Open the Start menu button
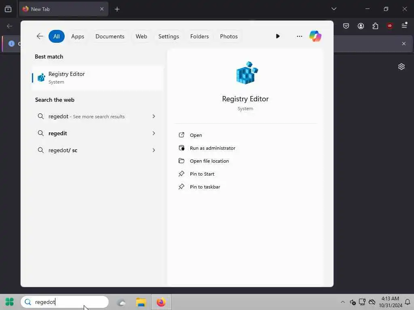The width and height of the screenshot is (414, 310). [10, 302]
